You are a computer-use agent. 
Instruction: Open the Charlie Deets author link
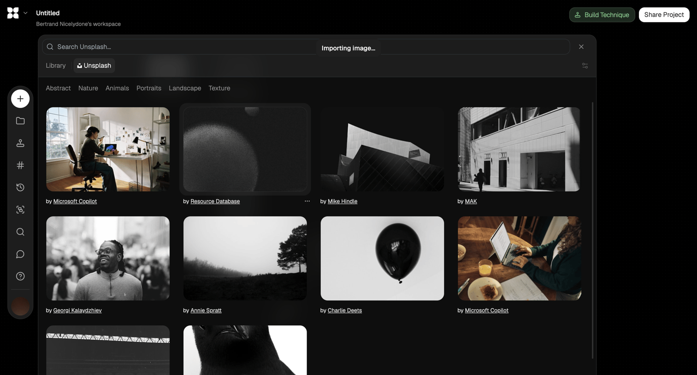click(345, 311)
